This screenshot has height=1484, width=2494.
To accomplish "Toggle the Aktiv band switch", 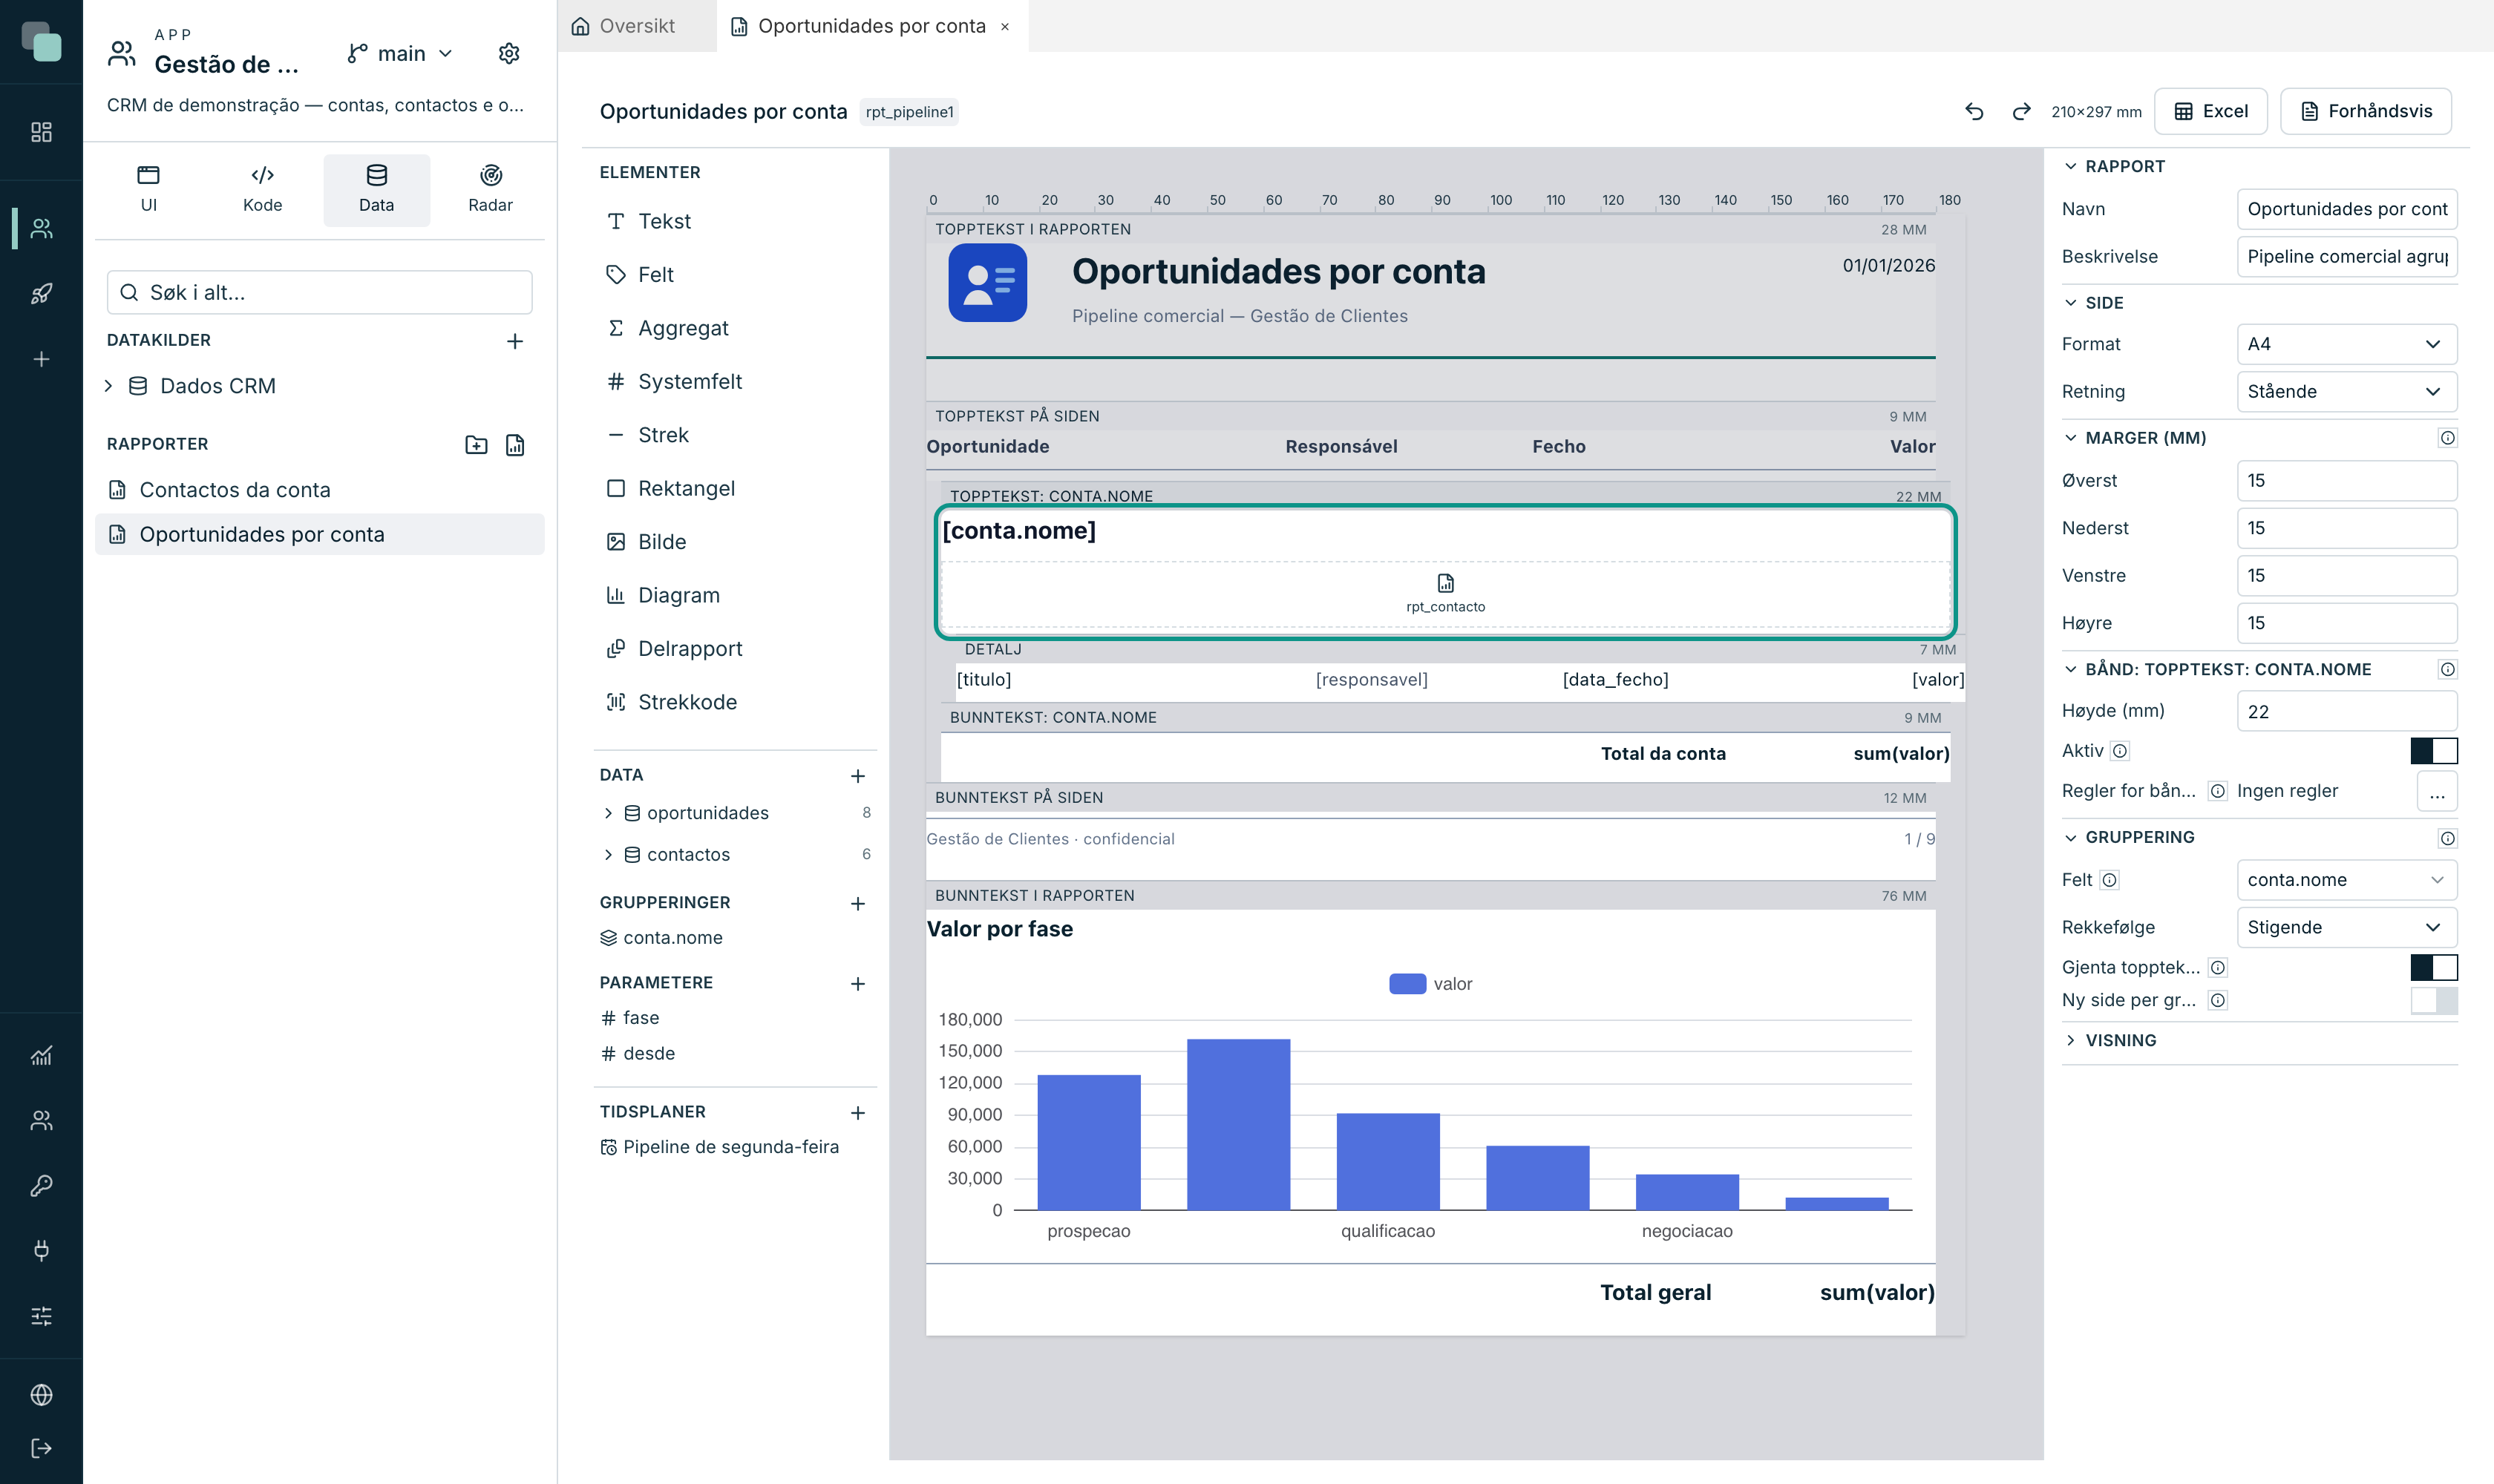I will 2433,751.
